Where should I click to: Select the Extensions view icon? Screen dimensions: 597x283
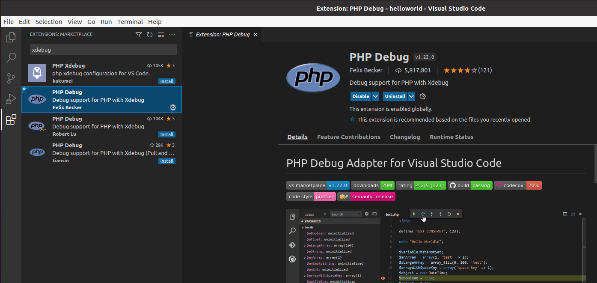point(11,119)
